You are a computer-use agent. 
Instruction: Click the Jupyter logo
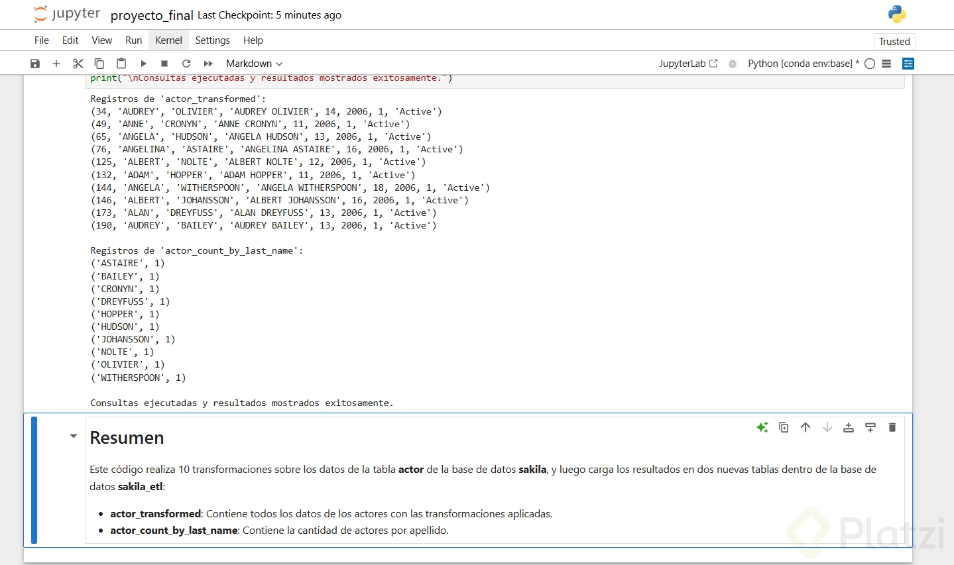[67, 15]
